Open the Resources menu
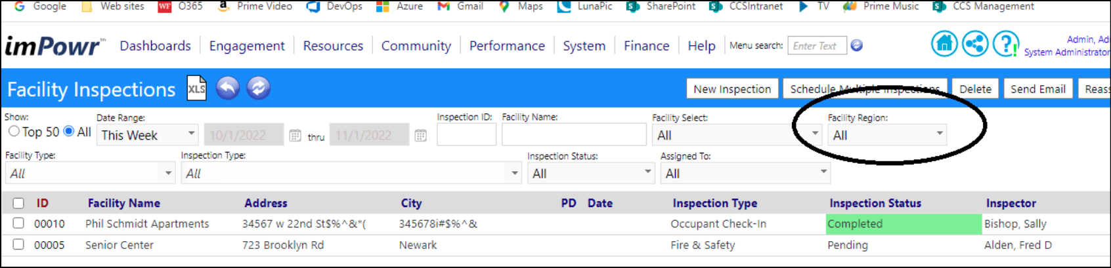This screenshot has height=268, width=1111. tap(333, 46)
